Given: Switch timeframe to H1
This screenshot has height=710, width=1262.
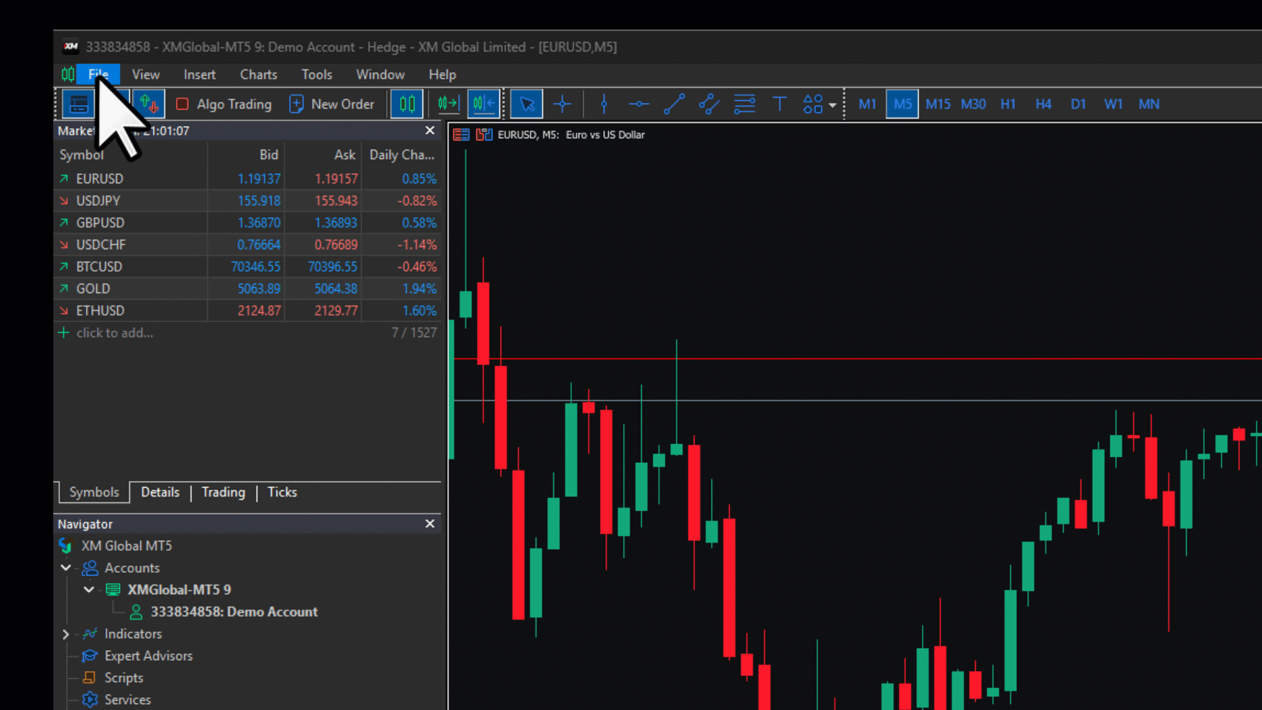Looking at the screenshot, I should tap(1008, 104).
